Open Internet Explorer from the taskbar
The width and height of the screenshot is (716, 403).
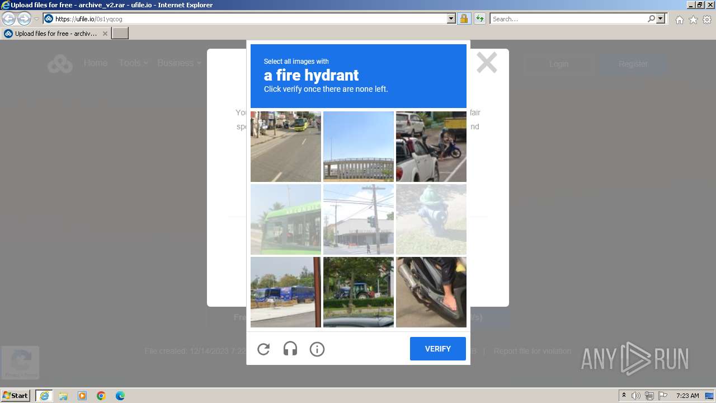[44, 396]
